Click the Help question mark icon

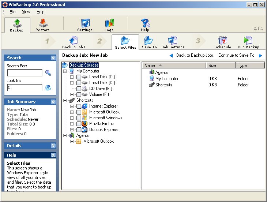coord(145,23)
